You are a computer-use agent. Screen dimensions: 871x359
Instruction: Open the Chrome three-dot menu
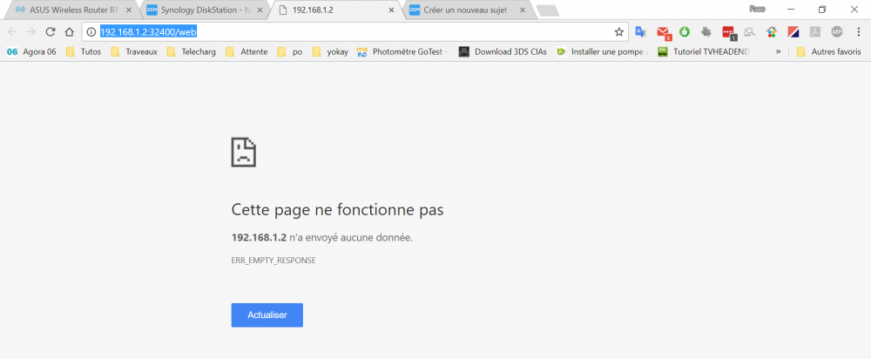pyautogui.click(x=858, y=31)
